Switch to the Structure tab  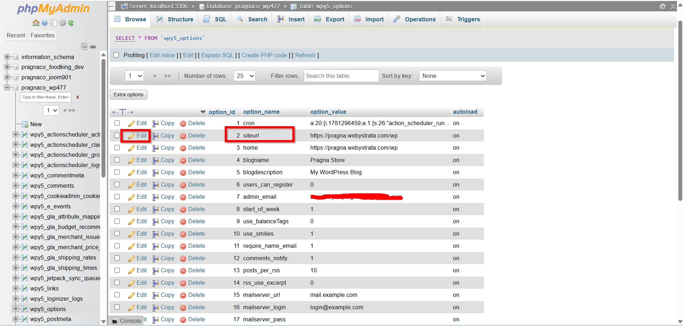[x=175, y=19]
